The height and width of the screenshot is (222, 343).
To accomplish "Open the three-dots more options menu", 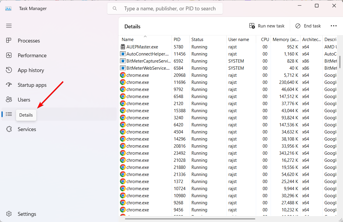I will pos(334,26).
